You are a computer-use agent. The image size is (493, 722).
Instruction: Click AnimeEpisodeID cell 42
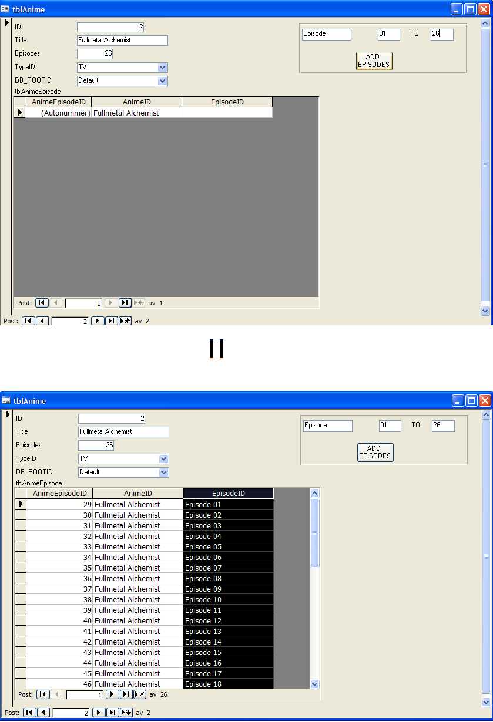pos(59,642)
